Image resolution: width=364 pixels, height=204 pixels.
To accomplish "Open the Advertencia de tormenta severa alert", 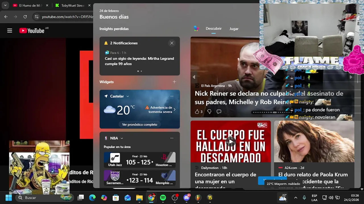I will coord(161,110).
